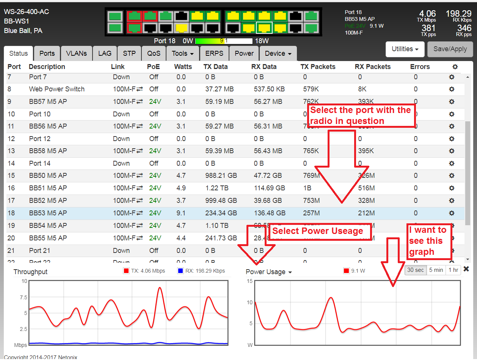
Task: Click port 13 icon in the switch diagram
Action: (x=233, y=16)
